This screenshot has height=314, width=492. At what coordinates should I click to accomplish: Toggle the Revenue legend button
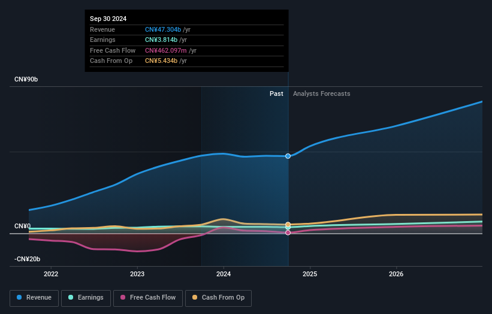pos(34,298)
